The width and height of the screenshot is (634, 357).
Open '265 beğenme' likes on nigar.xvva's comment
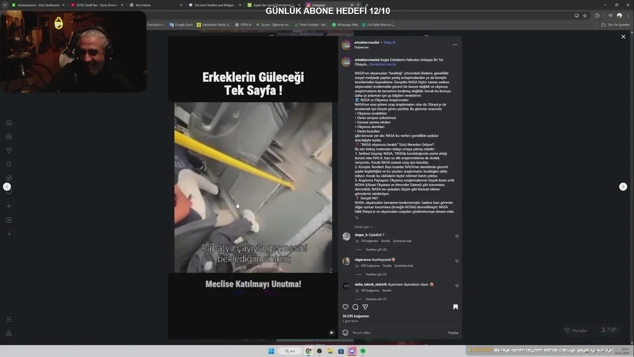370,266
